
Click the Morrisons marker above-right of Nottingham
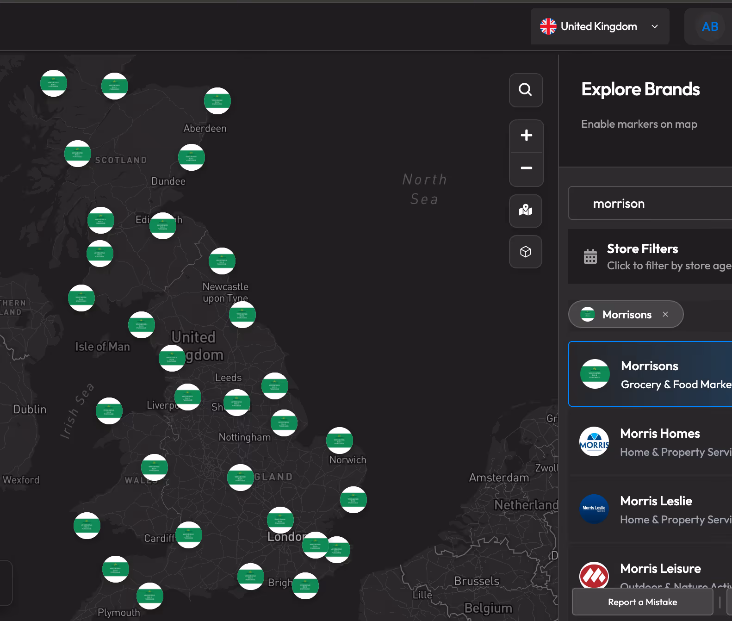tap(284, 423)
